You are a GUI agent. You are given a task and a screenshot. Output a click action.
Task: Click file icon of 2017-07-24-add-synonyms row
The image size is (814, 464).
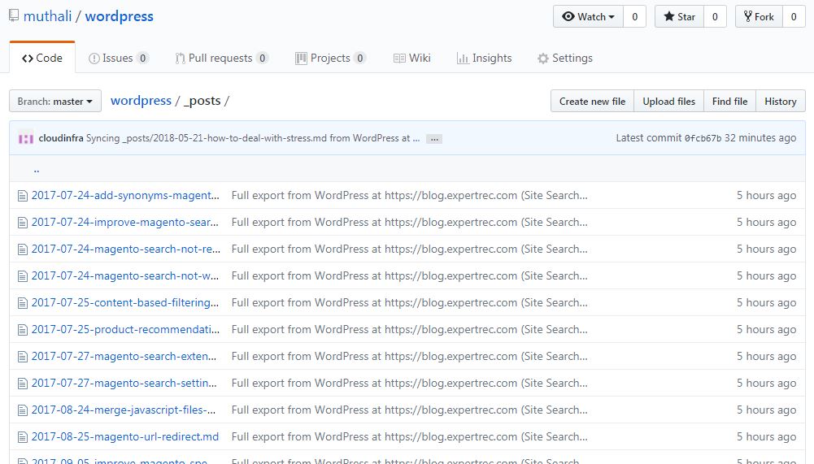(22, 196)
